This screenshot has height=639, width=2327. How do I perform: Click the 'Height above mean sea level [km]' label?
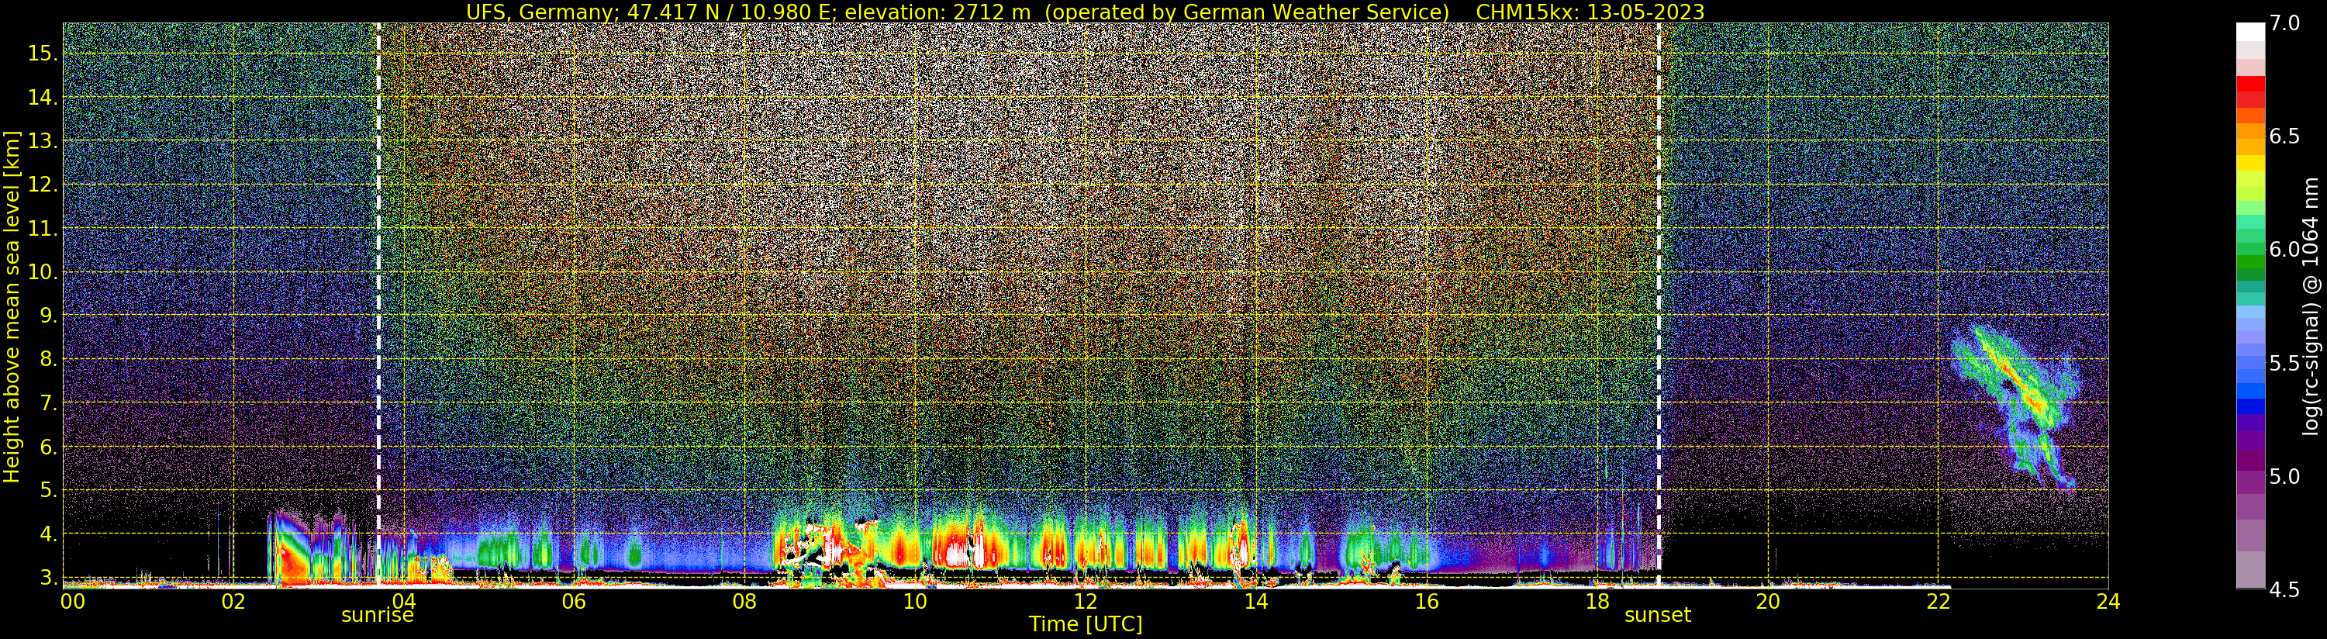pos(12,306)
